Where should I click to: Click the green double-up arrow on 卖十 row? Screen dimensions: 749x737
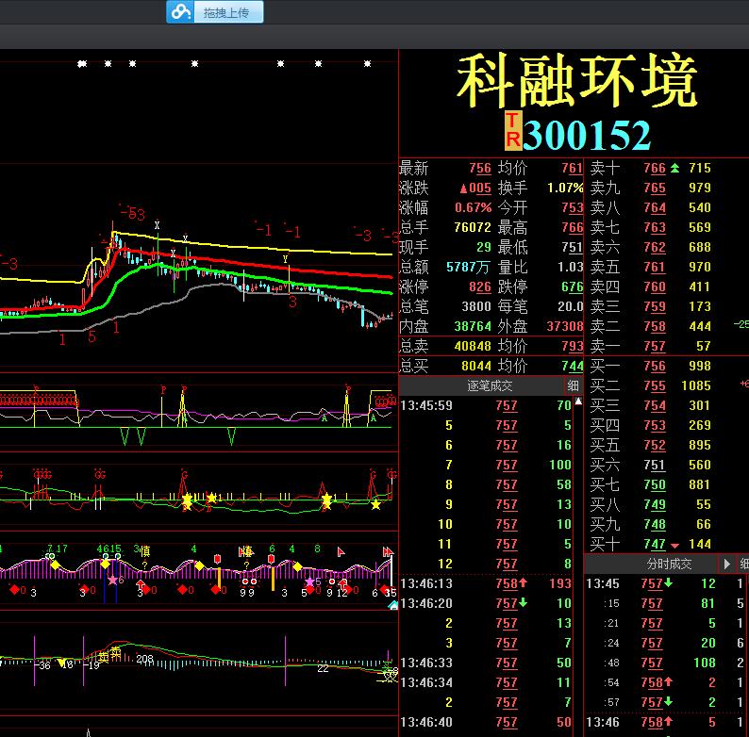tap(674, 168)
